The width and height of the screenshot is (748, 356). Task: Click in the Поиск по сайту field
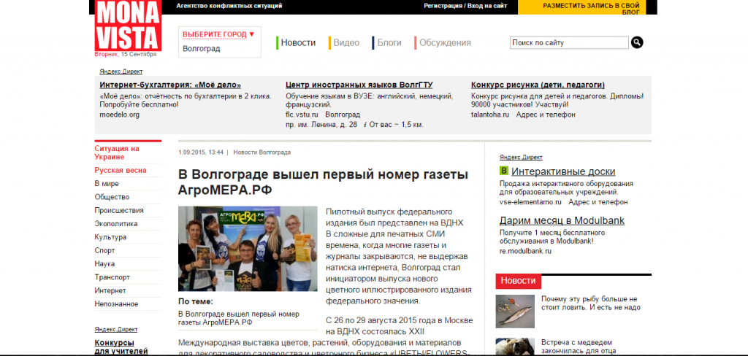tap(569, 42)
